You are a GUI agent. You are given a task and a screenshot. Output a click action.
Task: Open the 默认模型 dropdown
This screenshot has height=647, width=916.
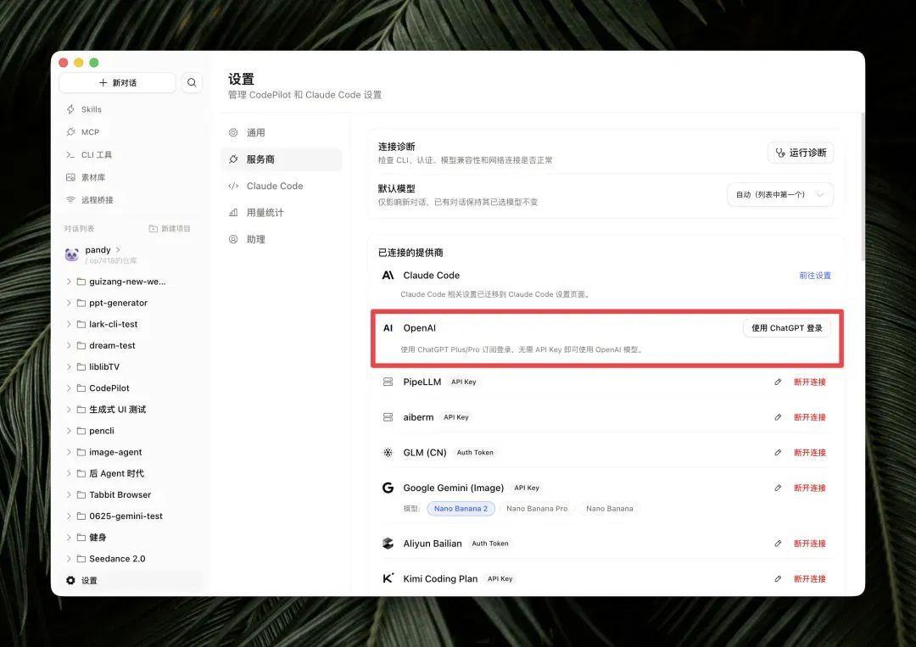pos(780,194)
